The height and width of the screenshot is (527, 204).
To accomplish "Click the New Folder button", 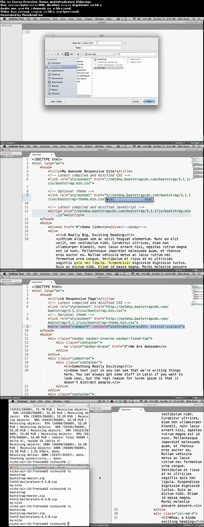I will click(56, 101).
